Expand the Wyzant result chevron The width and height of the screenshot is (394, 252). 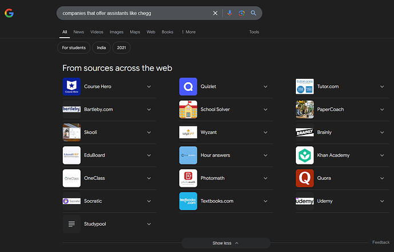[x=266, y=133]
